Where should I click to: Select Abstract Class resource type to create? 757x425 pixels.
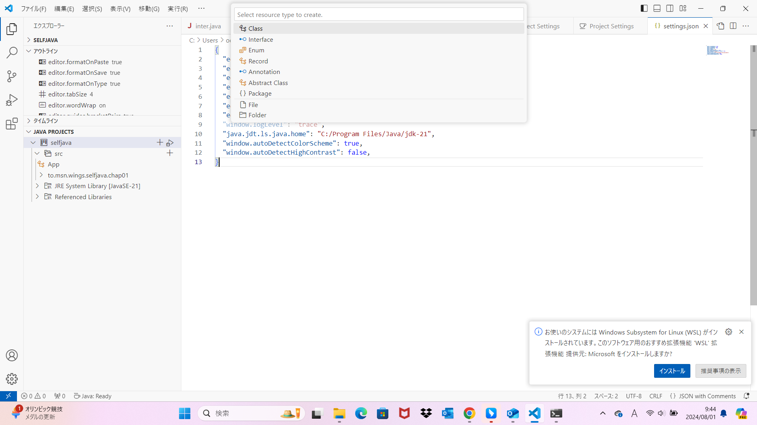pyautogui.click(x=268, y=83)
